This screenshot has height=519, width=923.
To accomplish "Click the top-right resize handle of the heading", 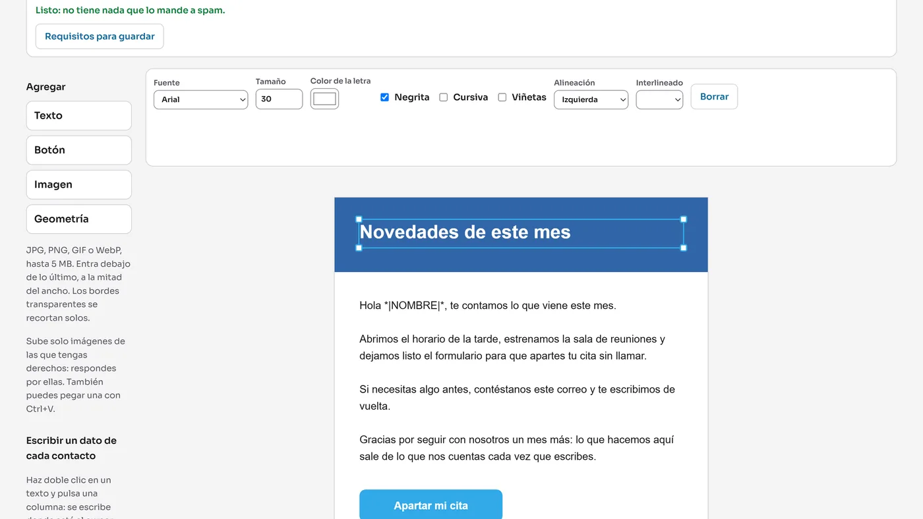I will 684,219.
